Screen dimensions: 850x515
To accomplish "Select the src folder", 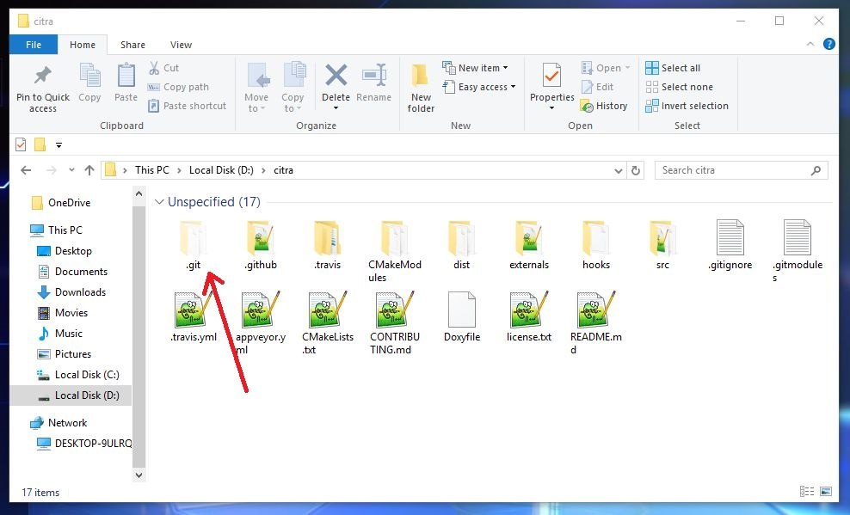I will click(x=662, y=245).
